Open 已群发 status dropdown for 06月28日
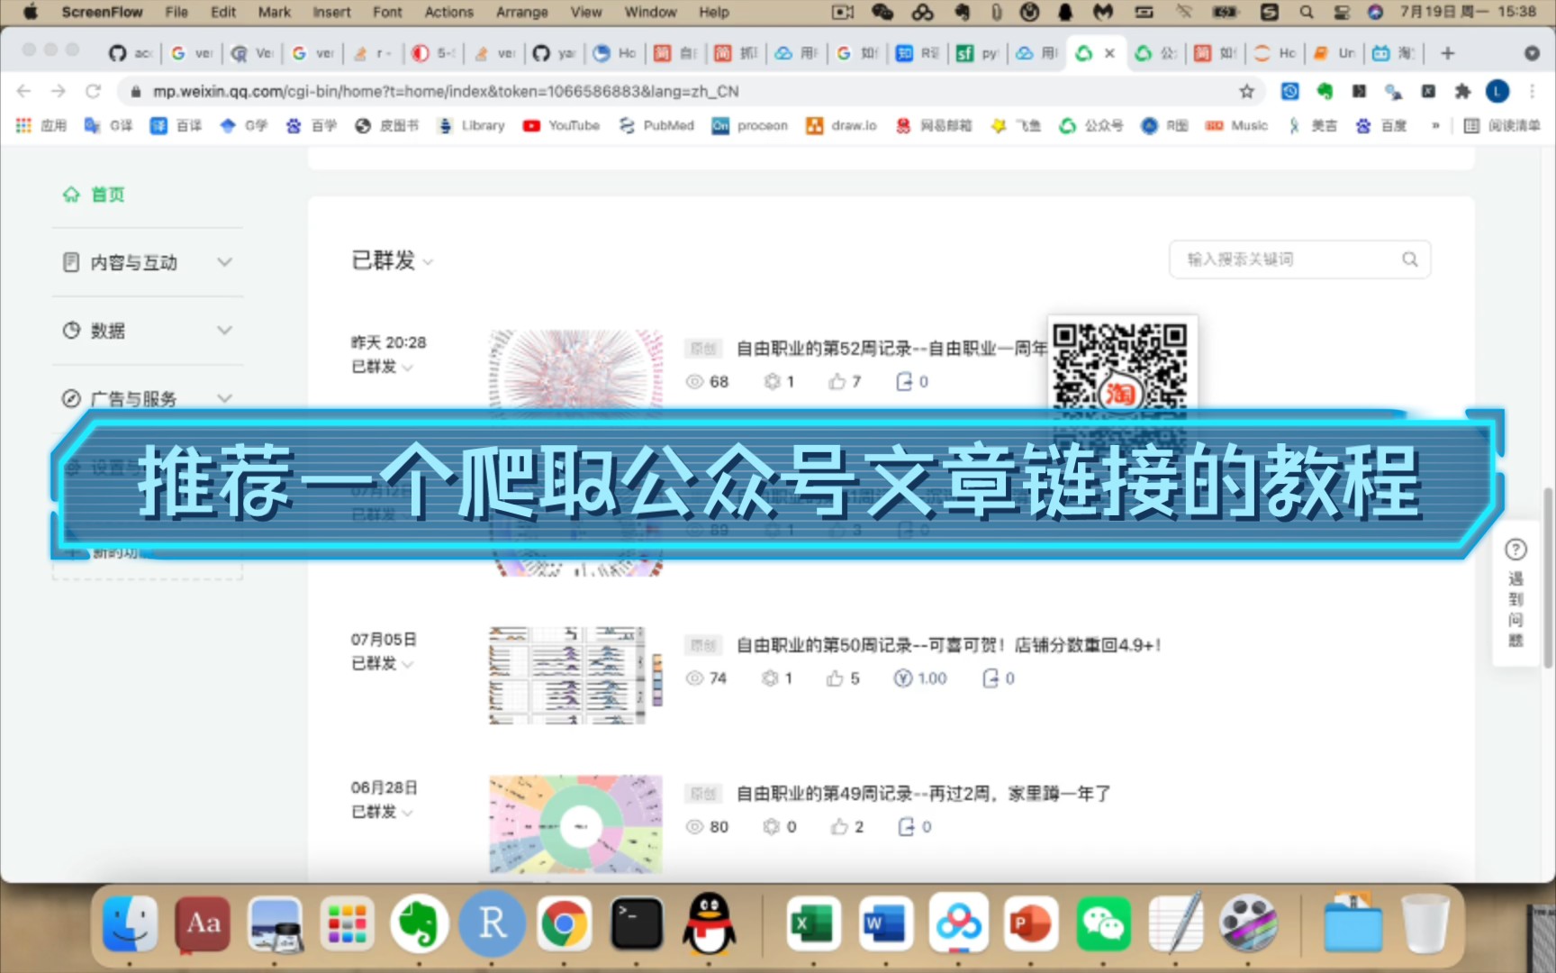The image size is (1556, 973). click(382, 812)
